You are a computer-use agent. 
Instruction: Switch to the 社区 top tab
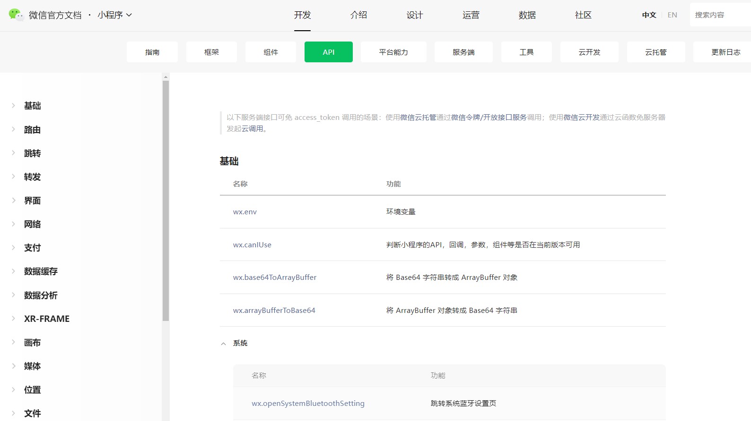click(x=583, y=15)
